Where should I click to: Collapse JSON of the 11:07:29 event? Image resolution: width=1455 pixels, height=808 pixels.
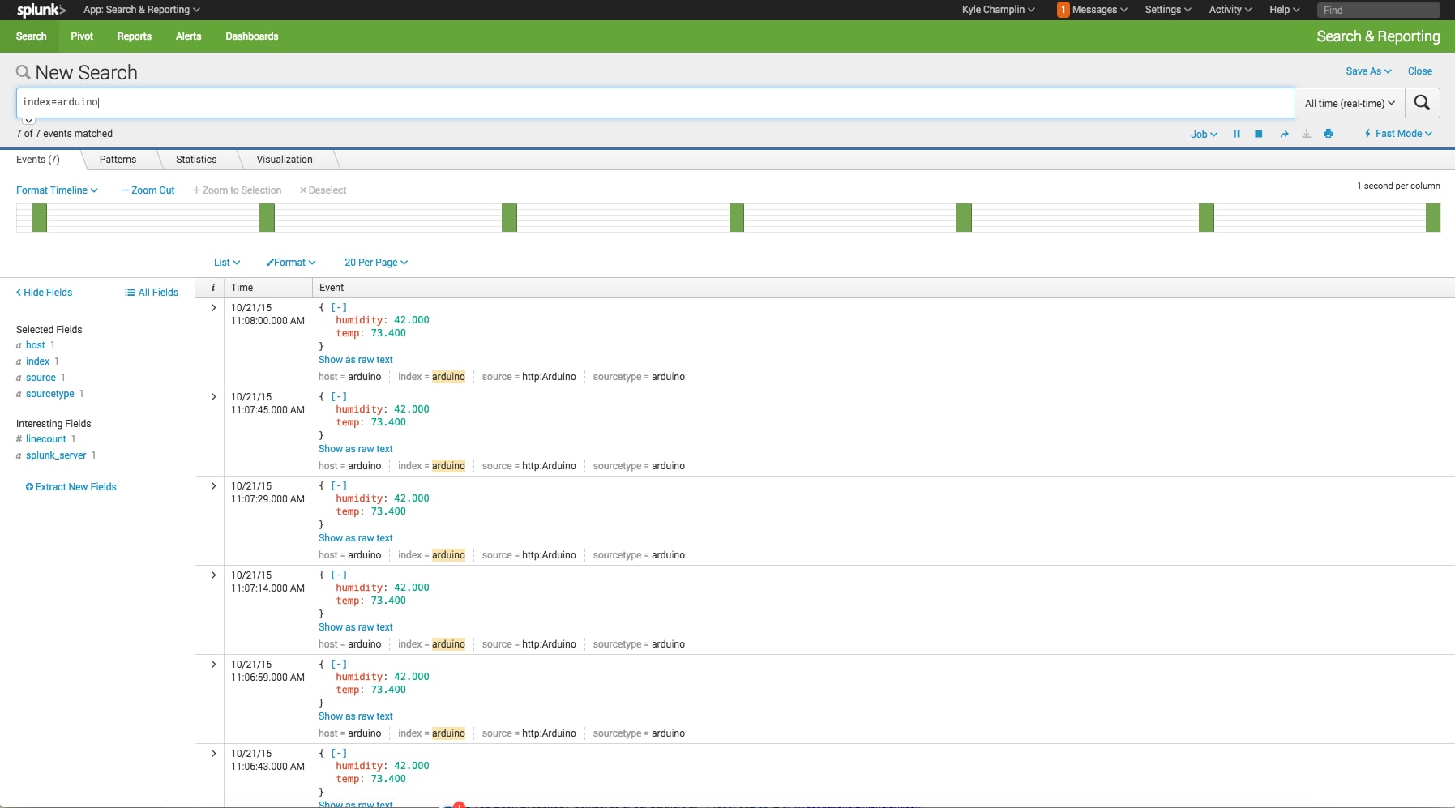coord(339,486)
